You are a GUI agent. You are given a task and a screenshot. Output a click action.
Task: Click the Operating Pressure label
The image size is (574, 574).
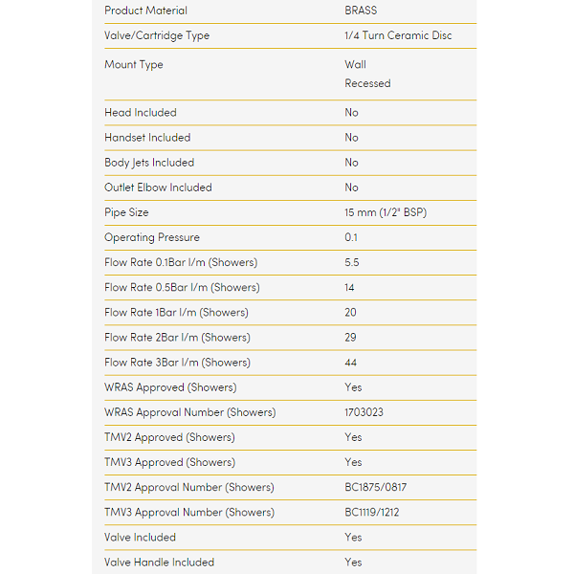152,237
